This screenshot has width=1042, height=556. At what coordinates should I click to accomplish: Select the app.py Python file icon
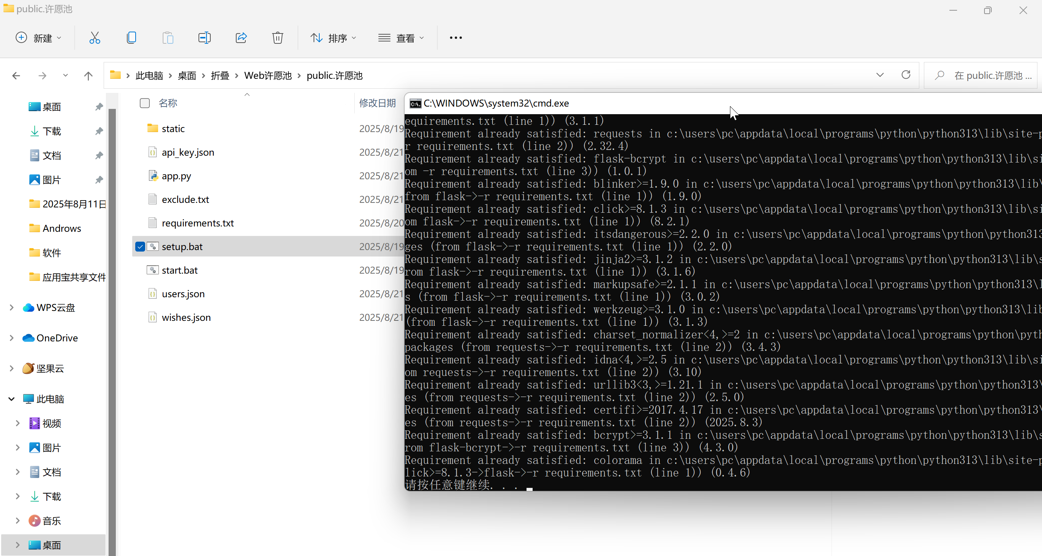click(152, 176)
